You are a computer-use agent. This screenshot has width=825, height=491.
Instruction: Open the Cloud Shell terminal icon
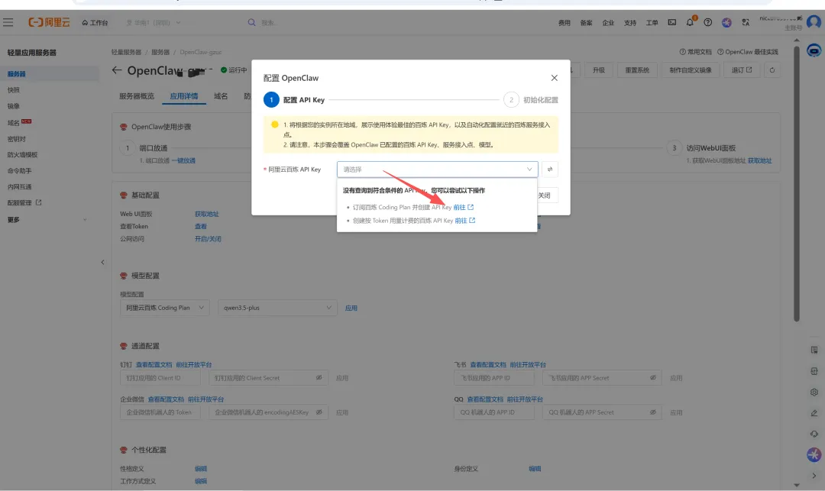tap(672, 23)
